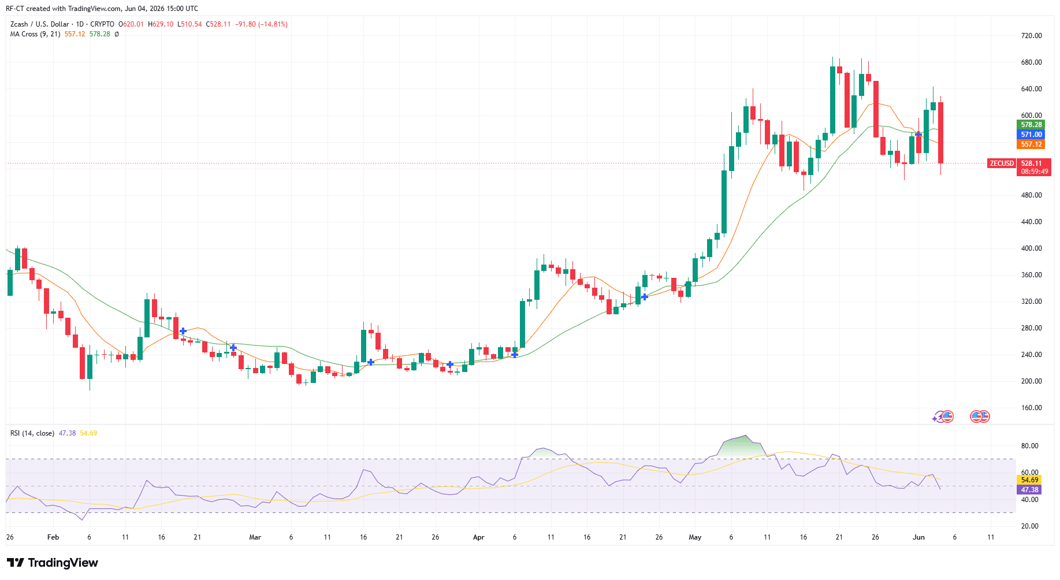Select the RSI (14, close) indicator legend
This screenshot has height=580, width=1060.
[x=32, y=433]
